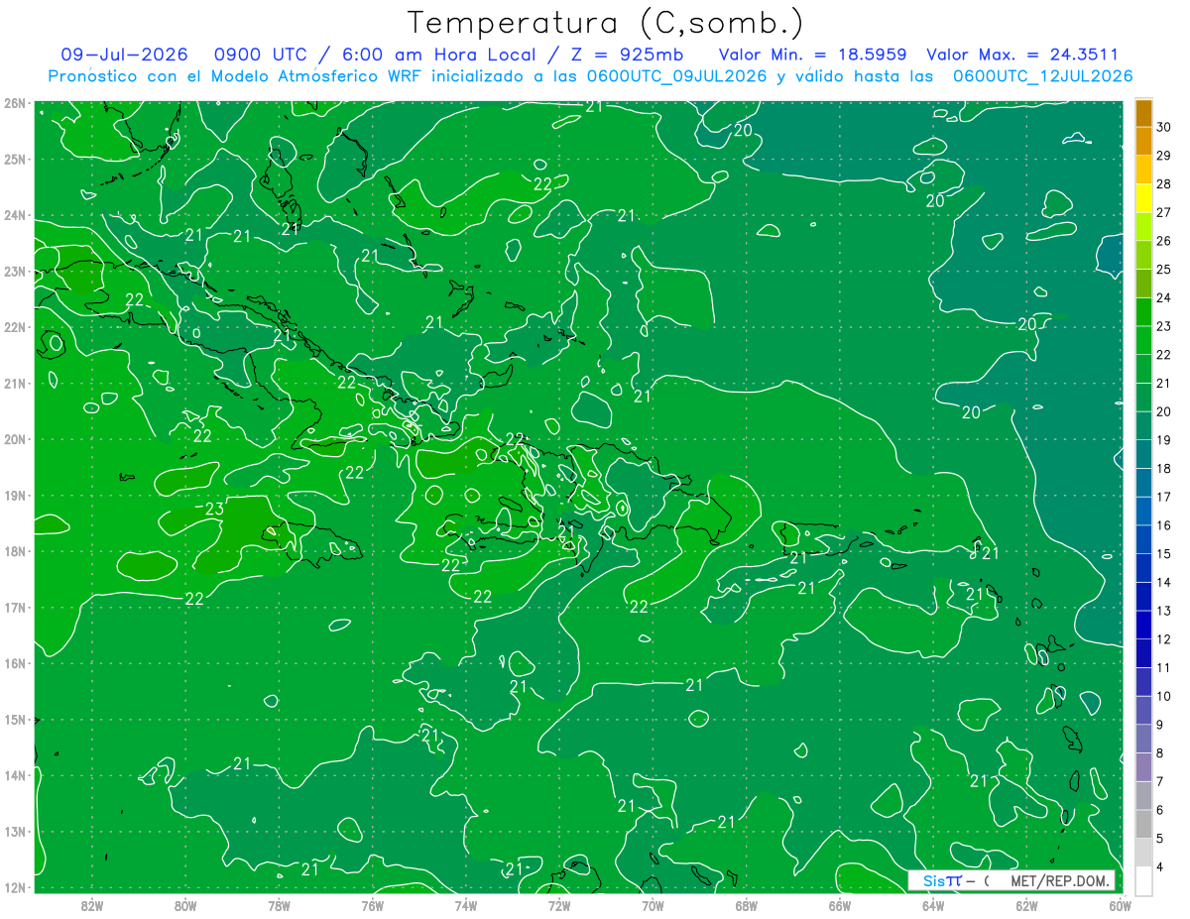The image size is (1190, 919).
Task: Click the '82W' longitude axis label
Action: coord(92,904)
